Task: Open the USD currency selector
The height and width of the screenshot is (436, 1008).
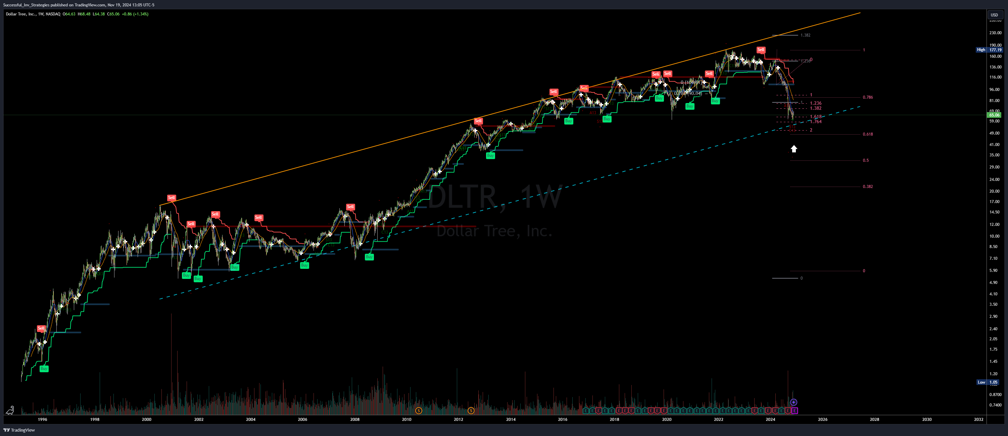Action: pyautogui.click(x=994, y=15)
